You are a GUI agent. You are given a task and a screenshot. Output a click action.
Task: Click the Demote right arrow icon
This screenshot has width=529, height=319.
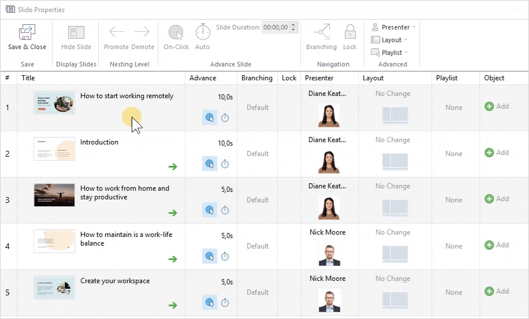[142, 32]
